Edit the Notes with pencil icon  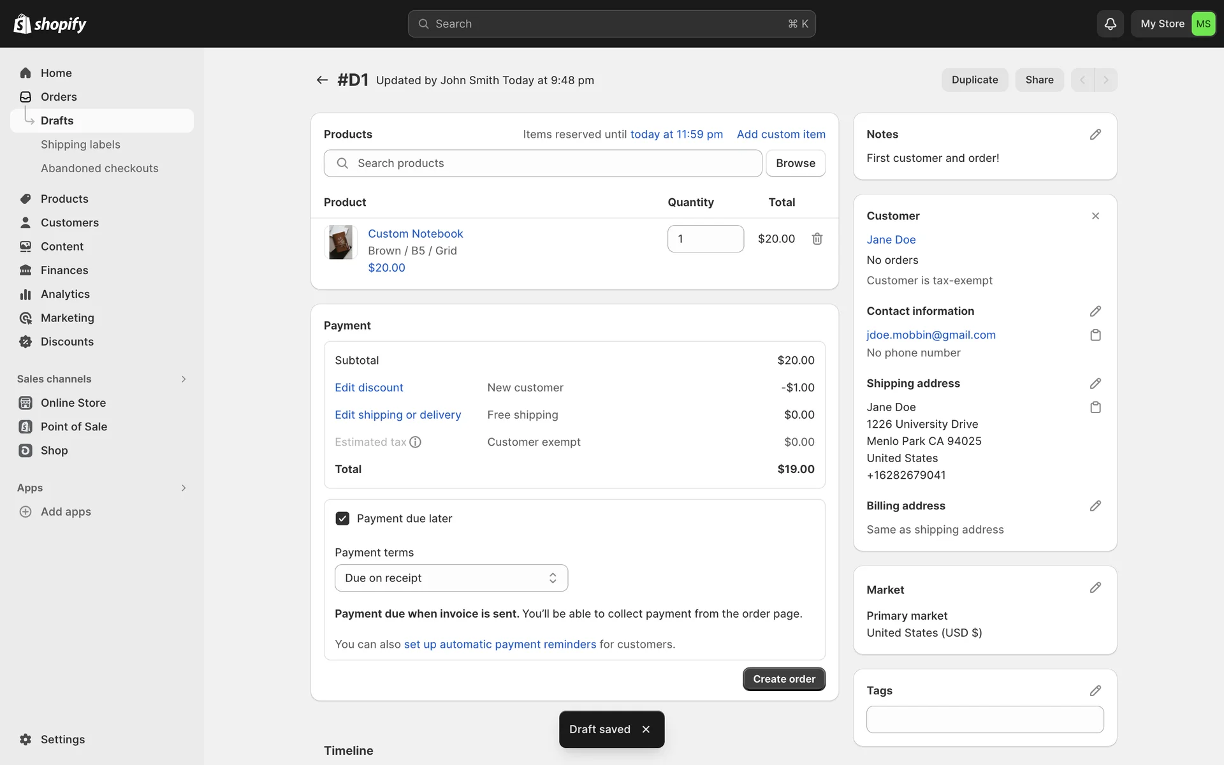click(x=1095, y=135)
